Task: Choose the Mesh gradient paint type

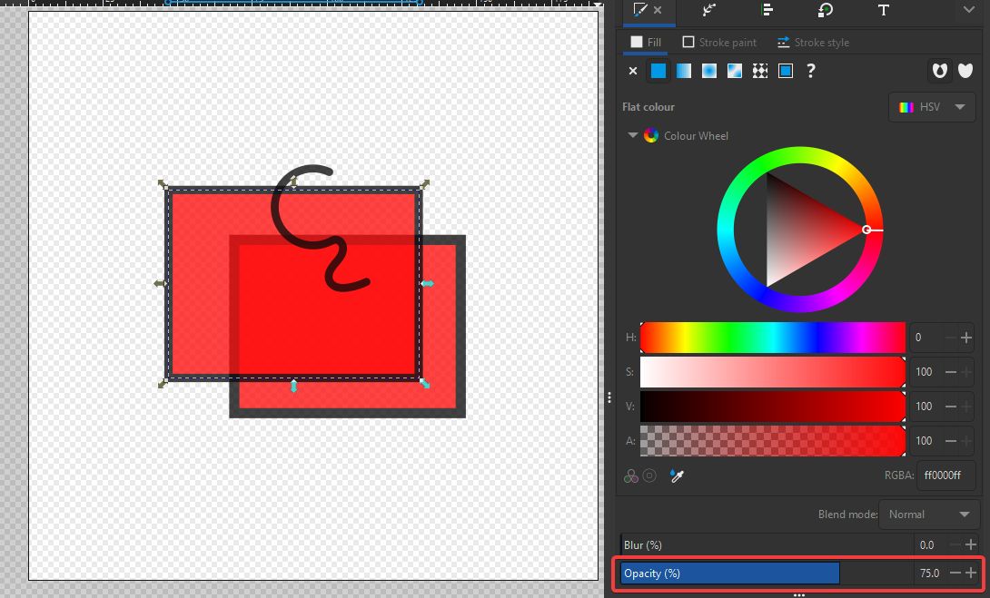Action: [x=734, y=72]
